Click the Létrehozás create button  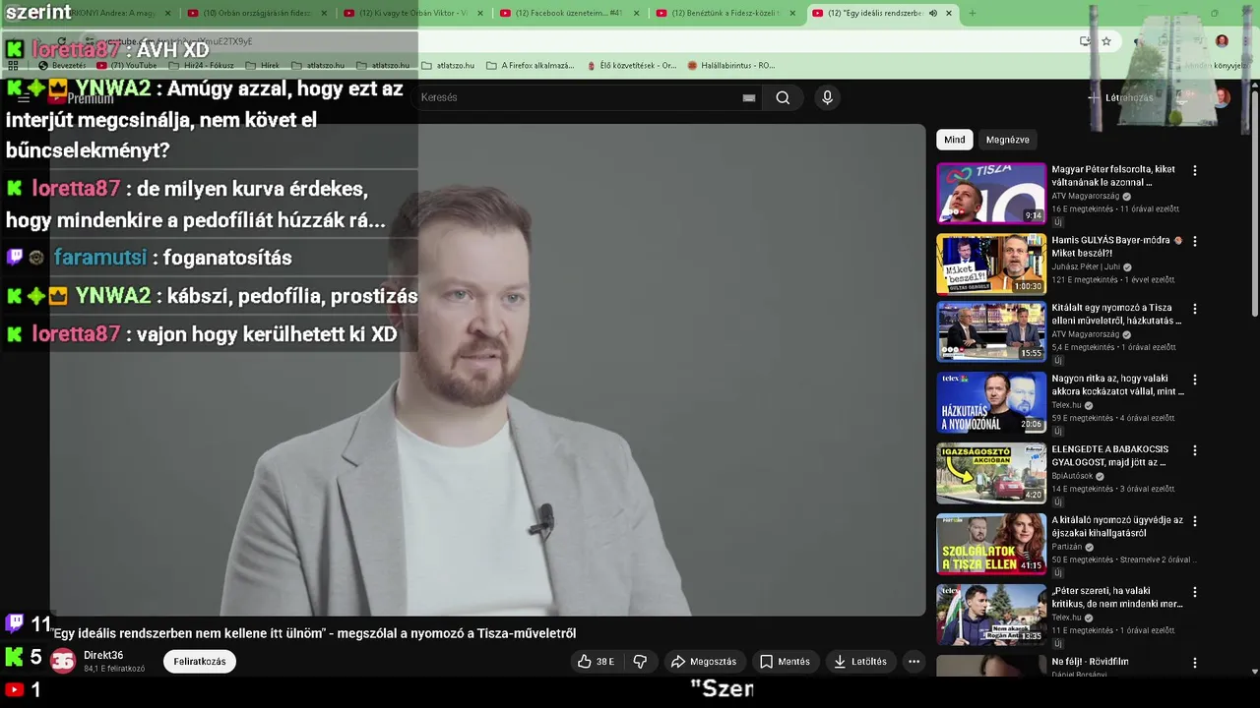[x=1120, y=97]
